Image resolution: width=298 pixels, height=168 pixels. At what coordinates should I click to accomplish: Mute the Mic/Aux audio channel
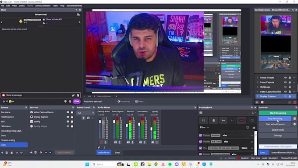(128, 142)
